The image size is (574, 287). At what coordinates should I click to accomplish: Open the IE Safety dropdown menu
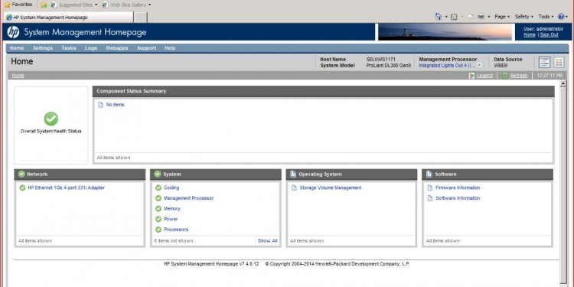click(523, 17)
